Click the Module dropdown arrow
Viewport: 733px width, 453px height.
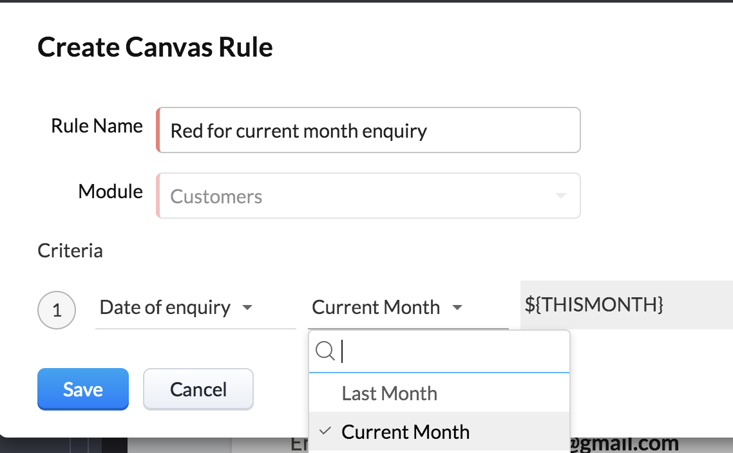click(560, 196)
